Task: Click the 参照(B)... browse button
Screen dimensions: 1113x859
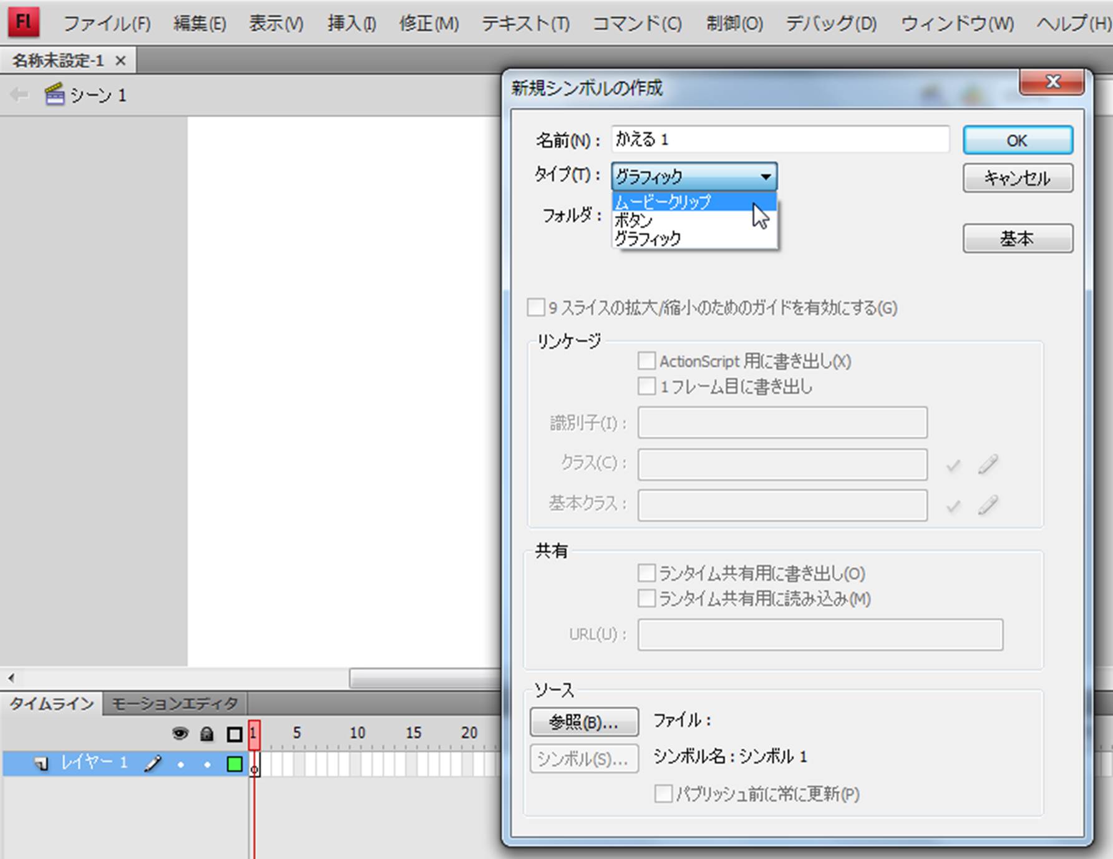Action: [584, 722]
